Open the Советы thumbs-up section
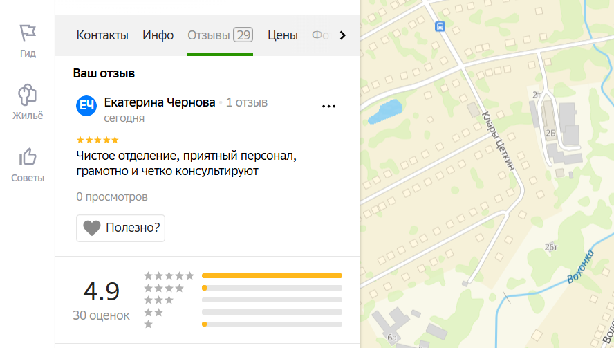Screen dimensions: 614x348 pos(28,165)
